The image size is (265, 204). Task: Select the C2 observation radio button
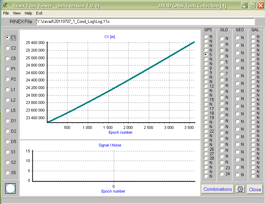tap(8, 48)
